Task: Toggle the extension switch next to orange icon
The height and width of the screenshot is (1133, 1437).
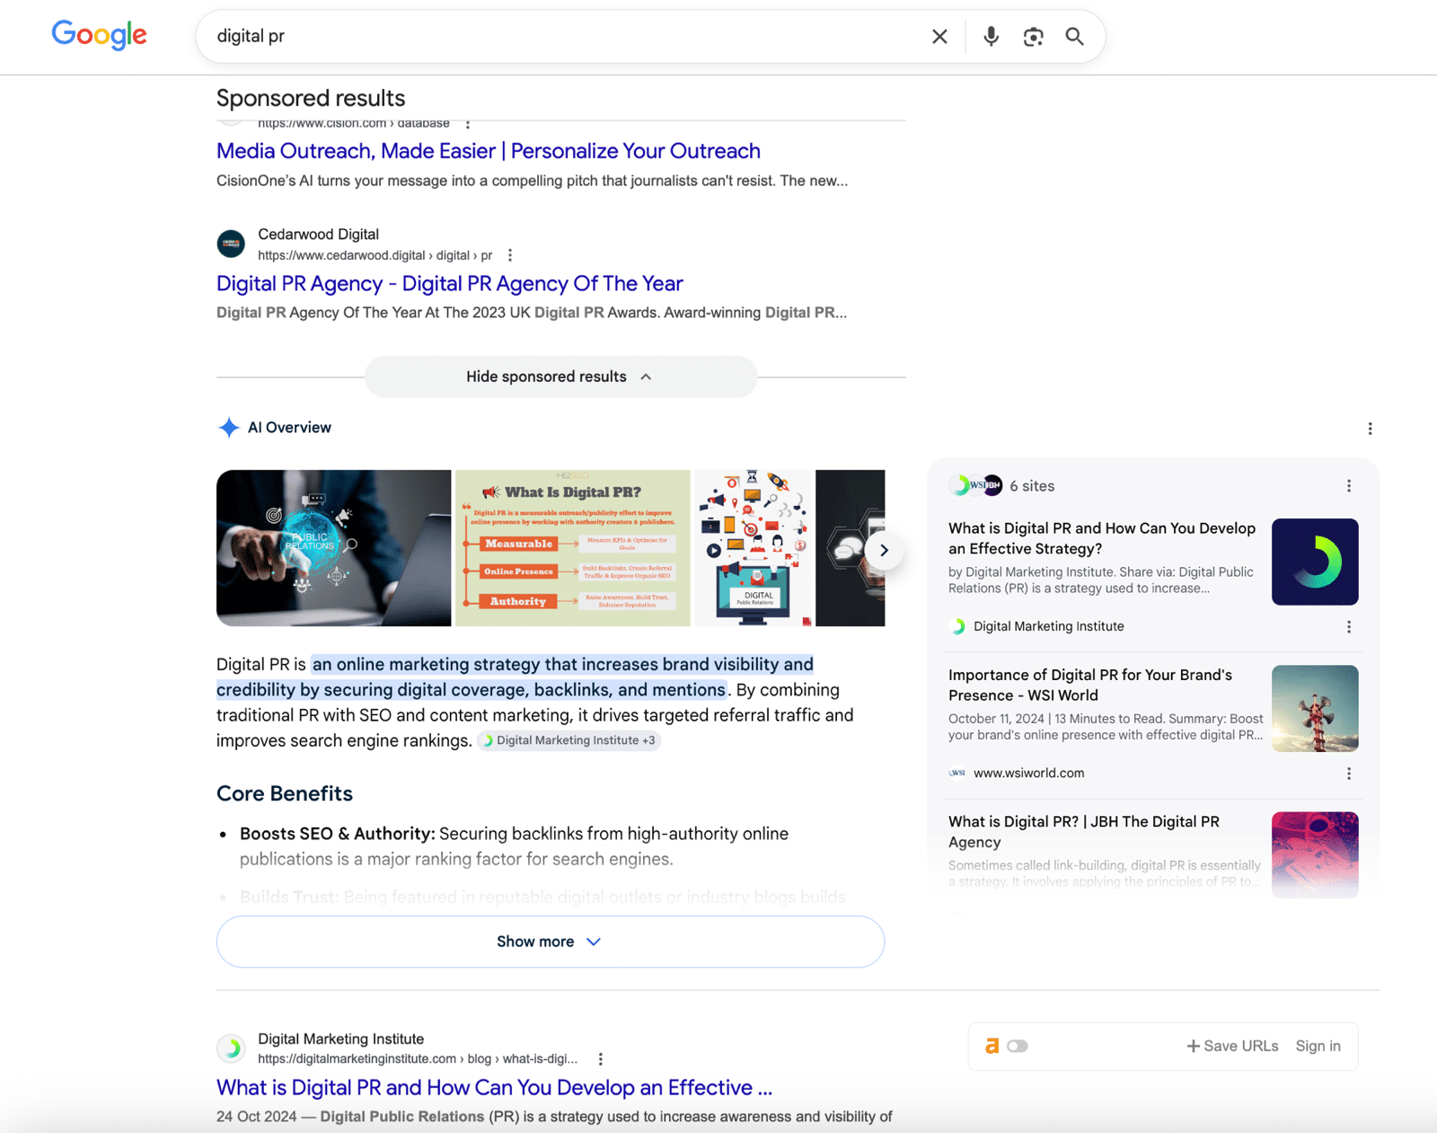Action: click(x=1018, y=1046)
